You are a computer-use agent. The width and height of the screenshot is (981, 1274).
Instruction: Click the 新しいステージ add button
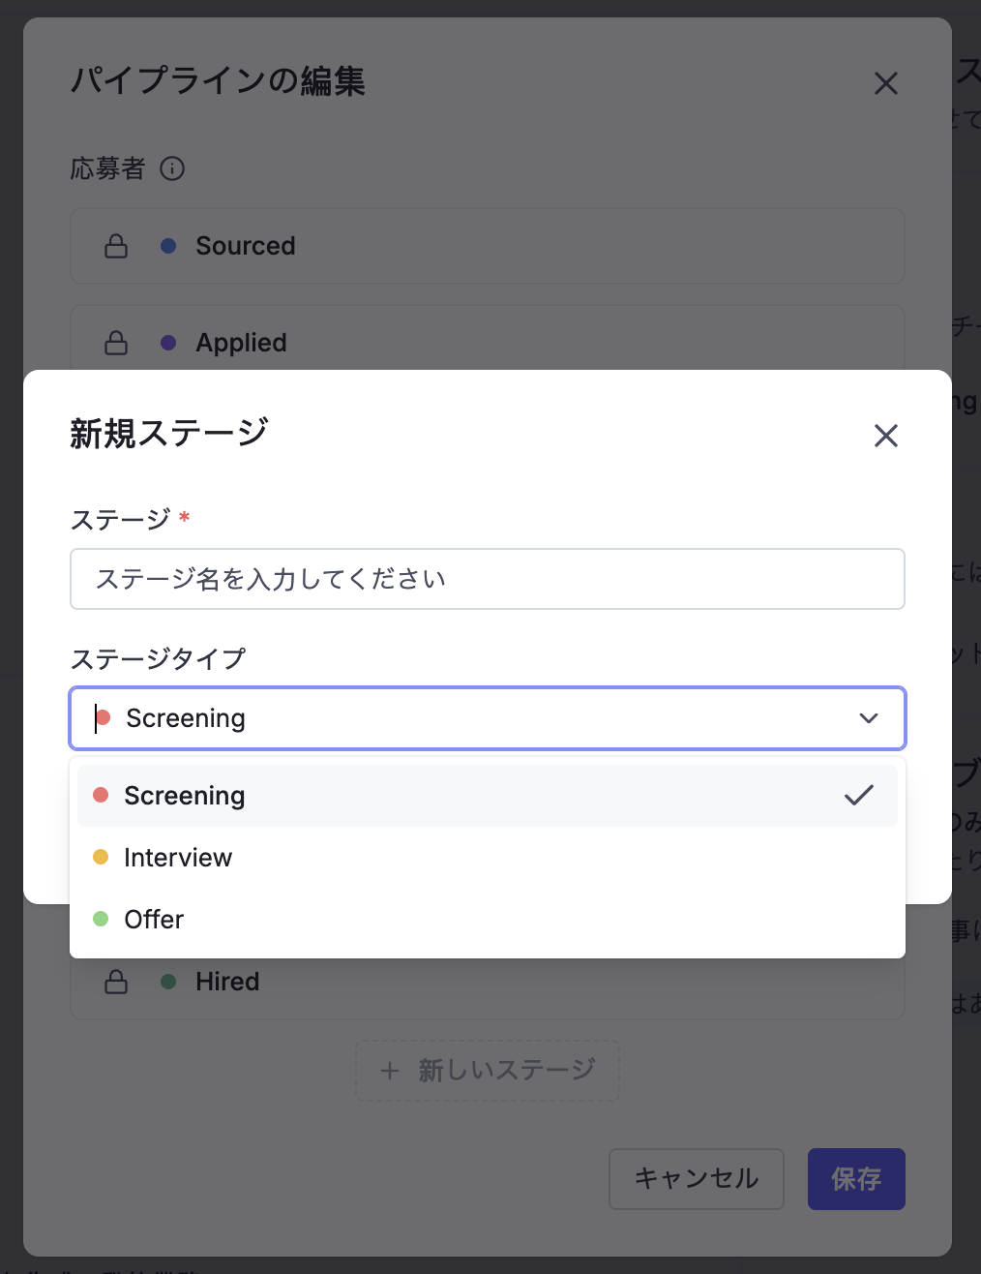point(488,1071)
